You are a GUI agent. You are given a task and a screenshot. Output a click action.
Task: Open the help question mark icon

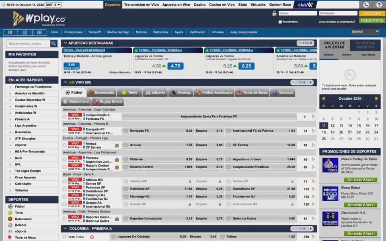(379, 5)
